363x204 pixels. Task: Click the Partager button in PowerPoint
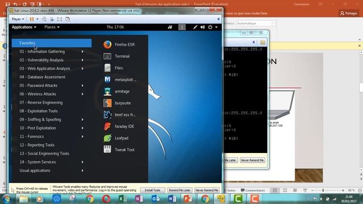point(349,14)
